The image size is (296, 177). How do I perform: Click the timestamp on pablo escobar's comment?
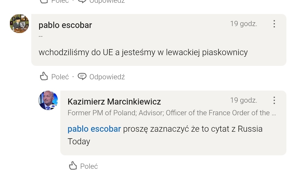click(x=243, y=24)
